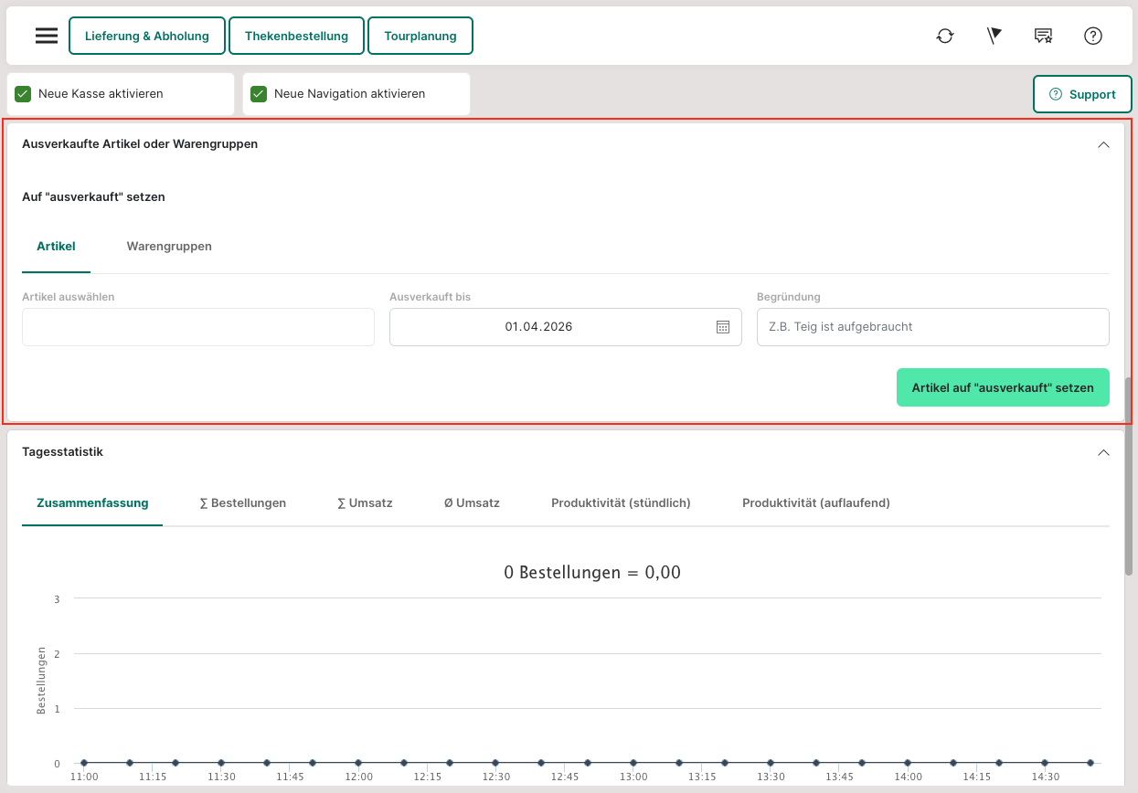Open the hamburger main menu
This screenshot has width=1138, height=793.
click(47, 37)
